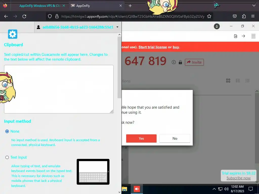The width and height of the screenshot is (259, 194).
Task: Click the file transfer document icon
Action: (235, 36)
